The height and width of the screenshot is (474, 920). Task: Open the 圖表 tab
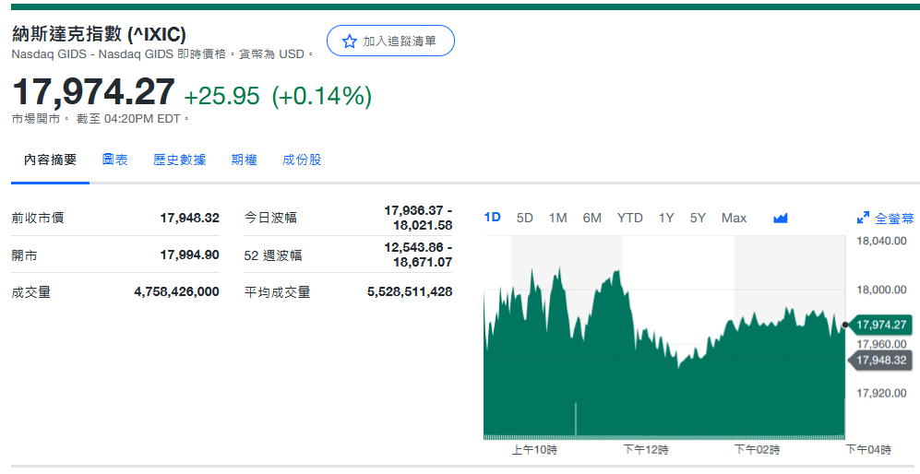[115, 160]
